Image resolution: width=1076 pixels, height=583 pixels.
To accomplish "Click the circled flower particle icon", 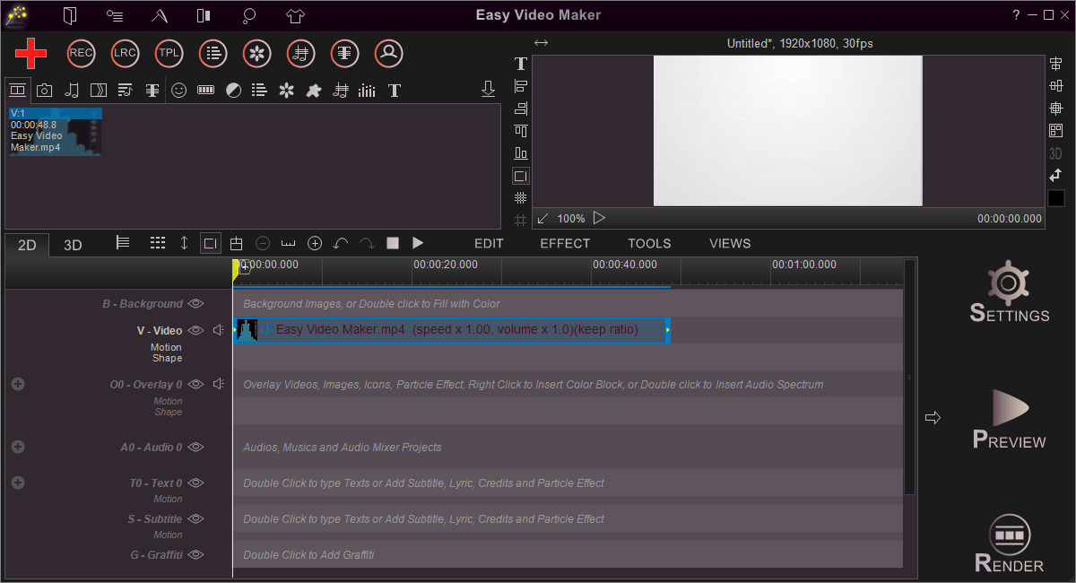I will (257, 54).
